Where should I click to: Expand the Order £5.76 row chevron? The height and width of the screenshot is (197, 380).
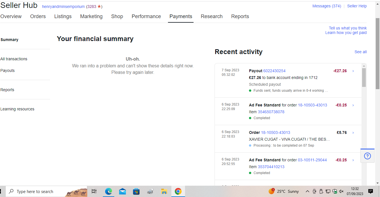(x=353, y=132)
